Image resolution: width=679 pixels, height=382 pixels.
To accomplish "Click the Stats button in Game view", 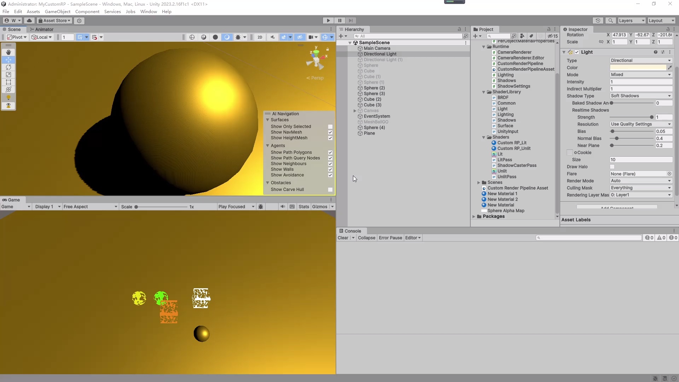I will point(304,207).
